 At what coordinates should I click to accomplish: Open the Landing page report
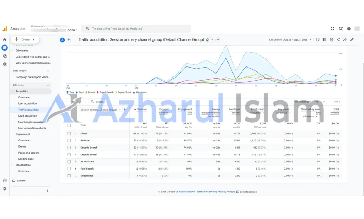(x=26, y=159)
